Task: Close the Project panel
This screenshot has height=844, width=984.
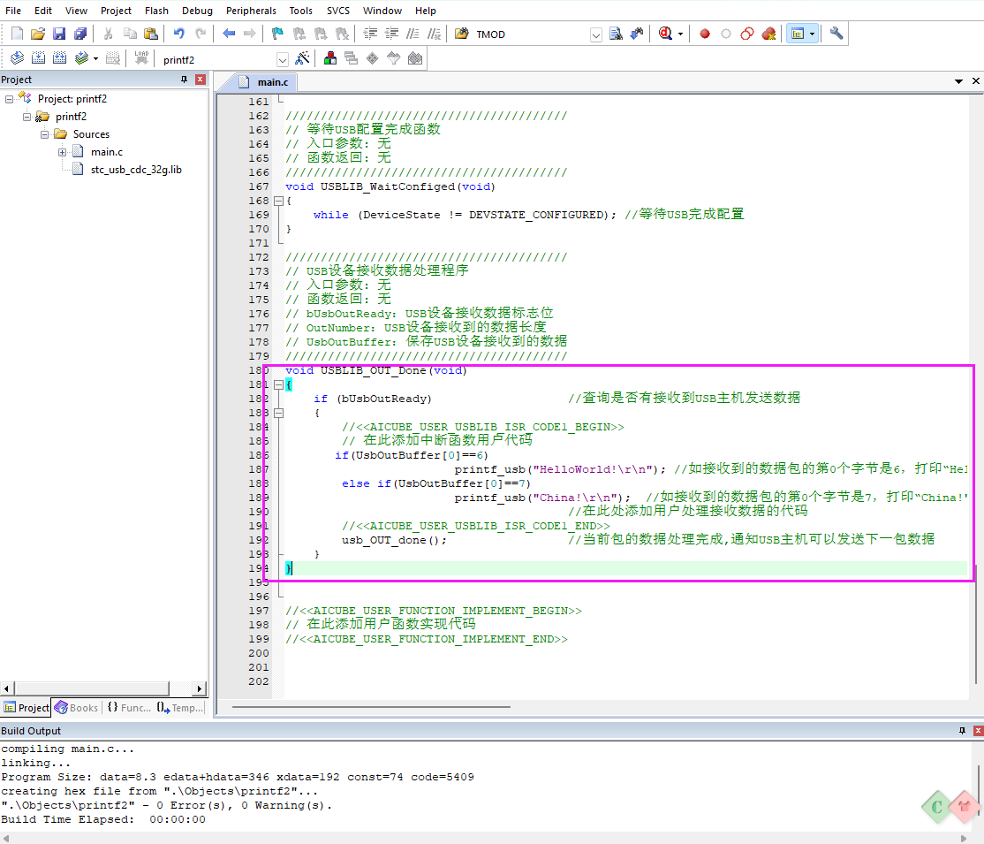Action: pyautogui.click(x=200, y=80)
